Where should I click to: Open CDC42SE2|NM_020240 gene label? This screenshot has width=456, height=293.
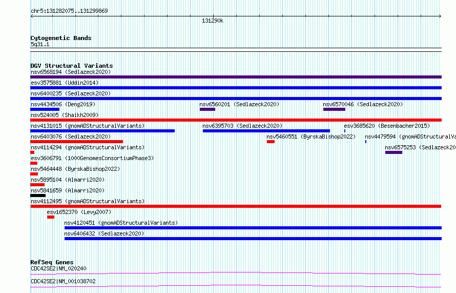click(58, 268)
